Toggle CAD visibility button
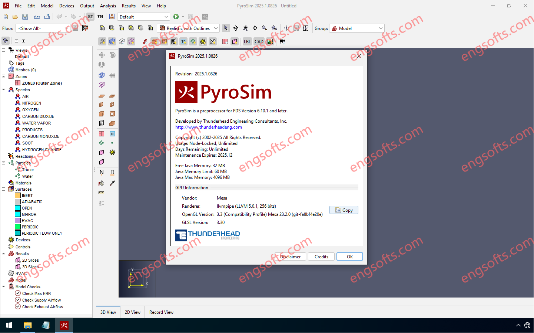Viewport: 534px width, 333px height. point(259,41)
